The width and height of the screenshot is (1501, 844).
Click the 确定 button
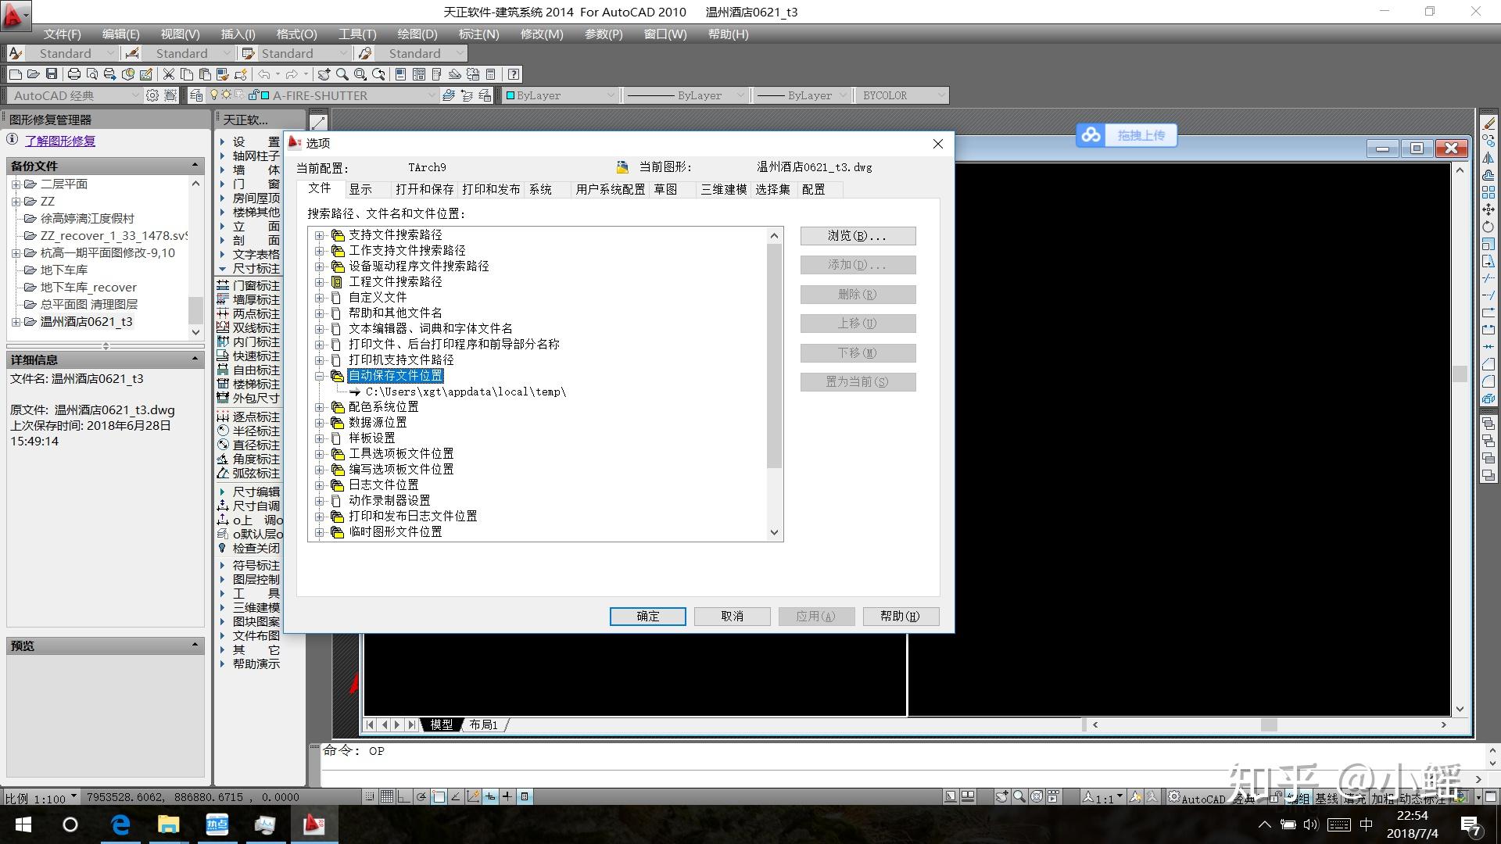(x=647, y=617)
